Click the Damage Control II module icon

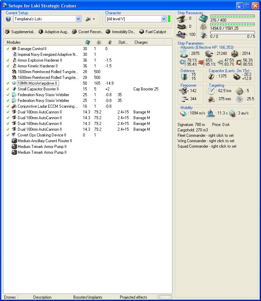[x=14, y=48]
